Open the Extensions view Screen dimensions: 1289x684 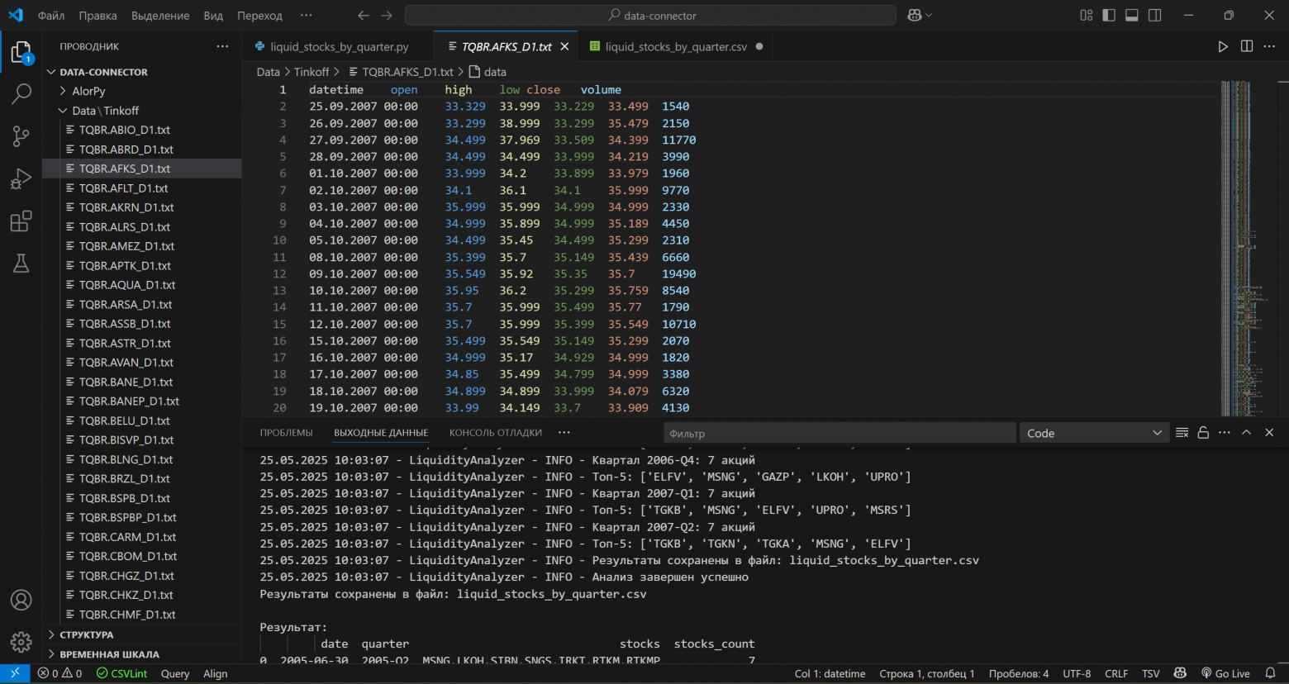pyautogui.click(x=21, y=221)
